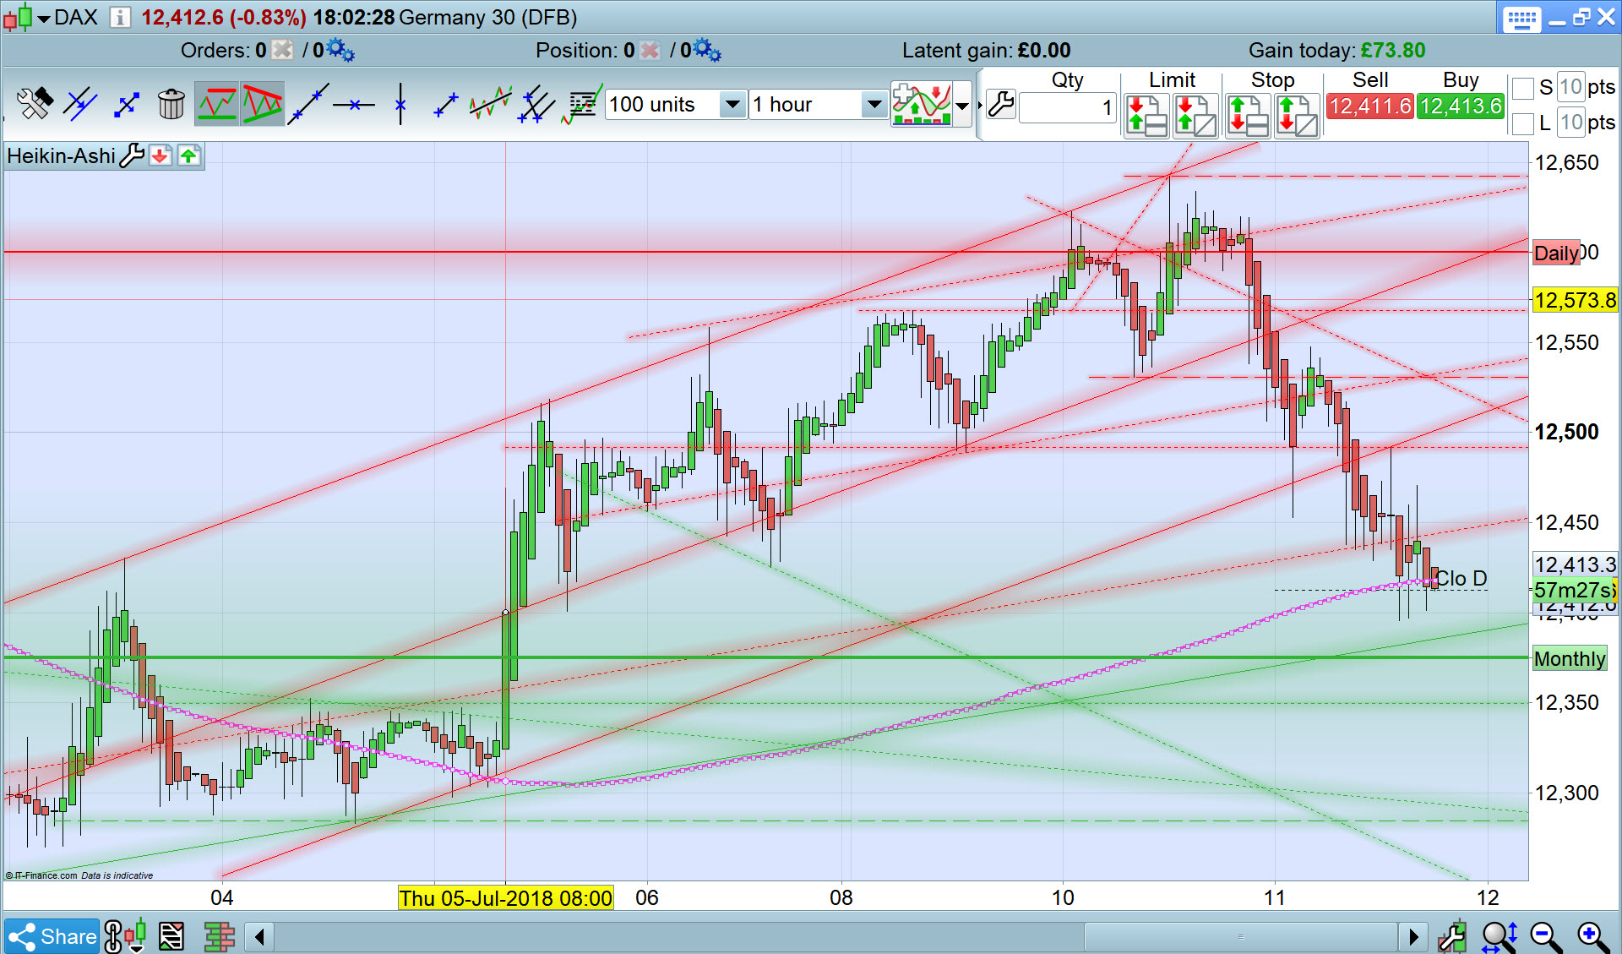Click the green Buy 12,413.6 button
1622x954 pixels.
(x=1461, y=106)
